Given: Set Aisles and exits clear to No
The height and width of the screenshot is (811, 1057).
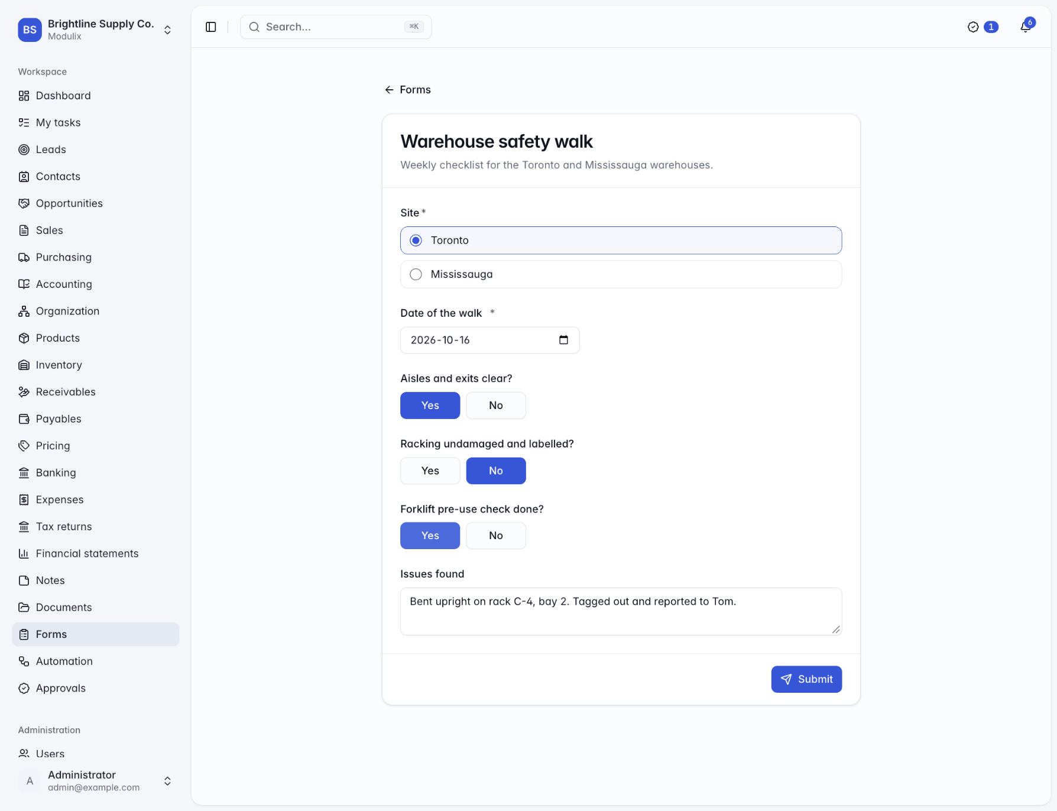Looking at the screenshot, I should click(496, 405).
